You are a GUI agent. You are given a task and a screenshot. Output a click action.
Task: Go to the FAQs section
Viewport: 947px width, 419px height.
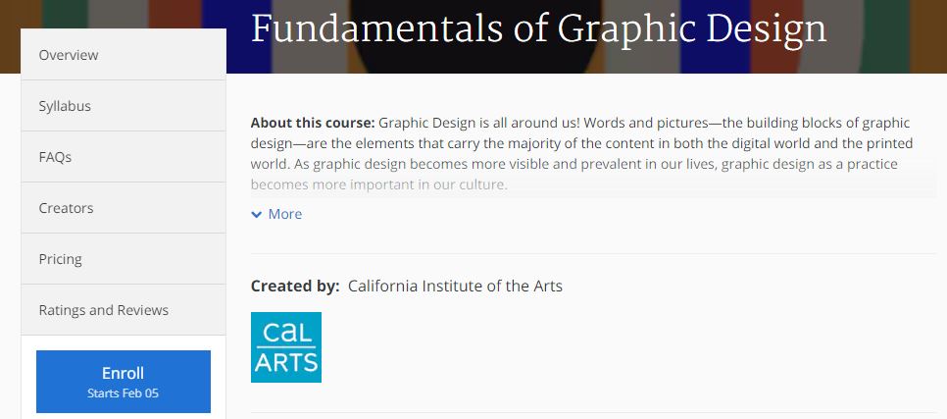(124, 157)
